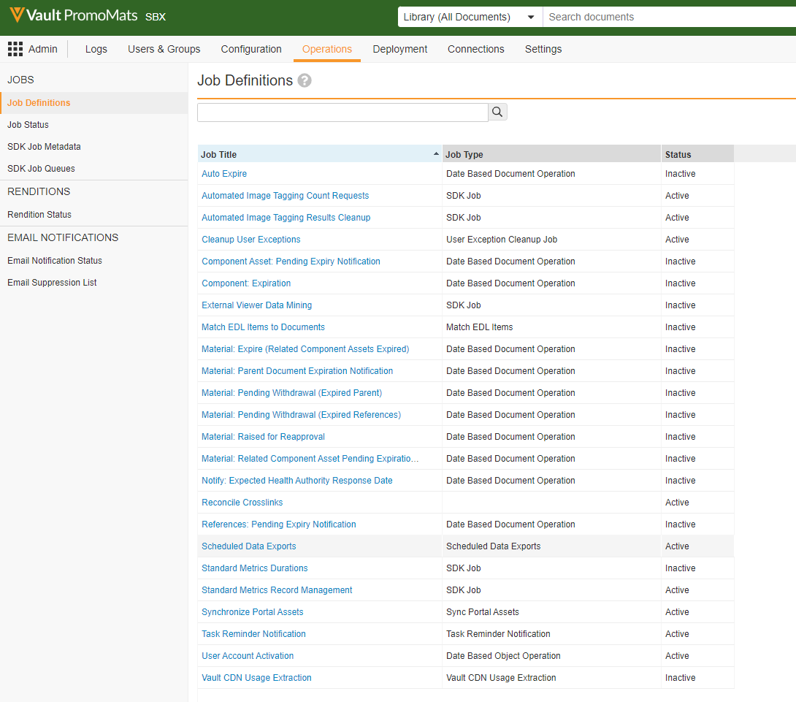Open the Reconcile Crosslinks job link
Image resolution: width=796 pixels, height=702 pixels.
[242, 503]
